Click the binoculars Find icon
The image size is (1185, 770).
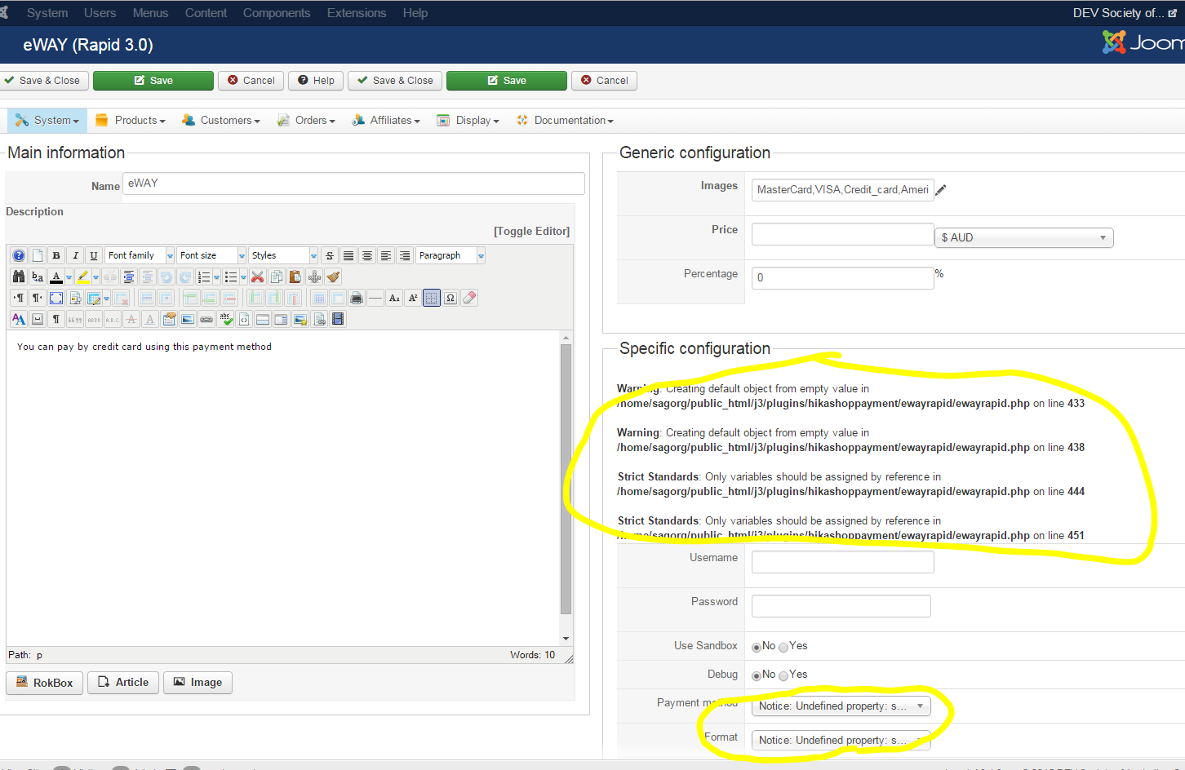[x=18, y=277]
